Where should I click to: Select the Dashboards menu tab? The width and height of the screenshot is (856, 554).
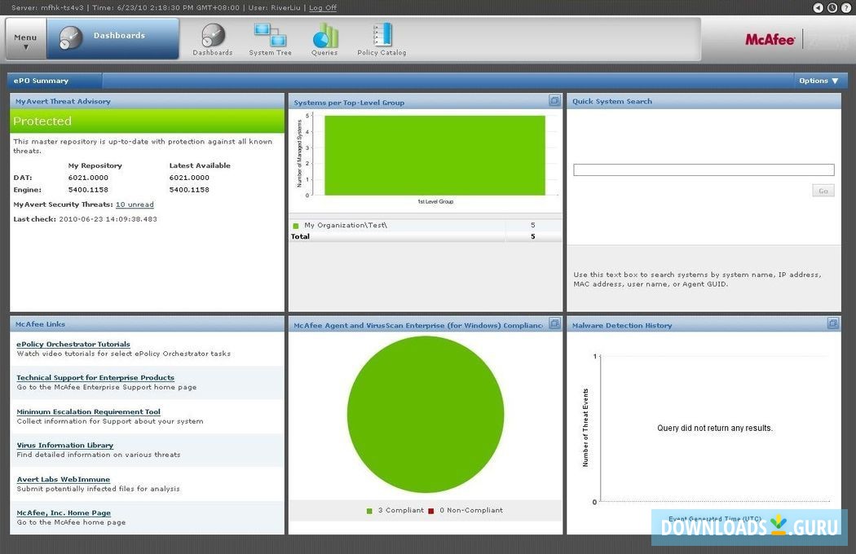tap(119, 35)
